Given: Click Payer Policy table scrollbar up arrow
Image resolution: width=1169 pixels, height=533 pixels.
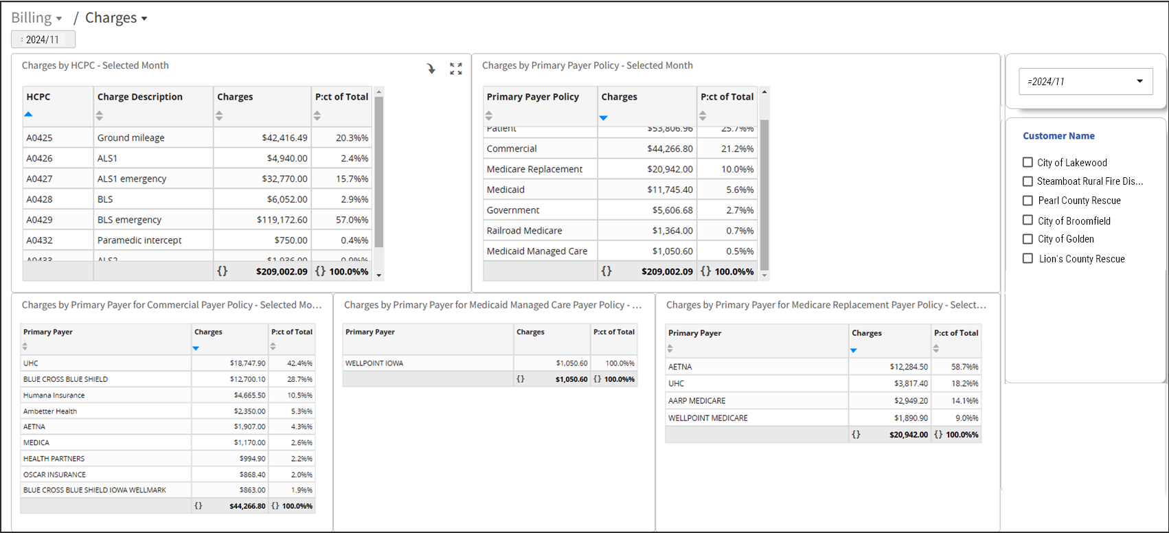Looking at the screenshot, I should 764,91.
